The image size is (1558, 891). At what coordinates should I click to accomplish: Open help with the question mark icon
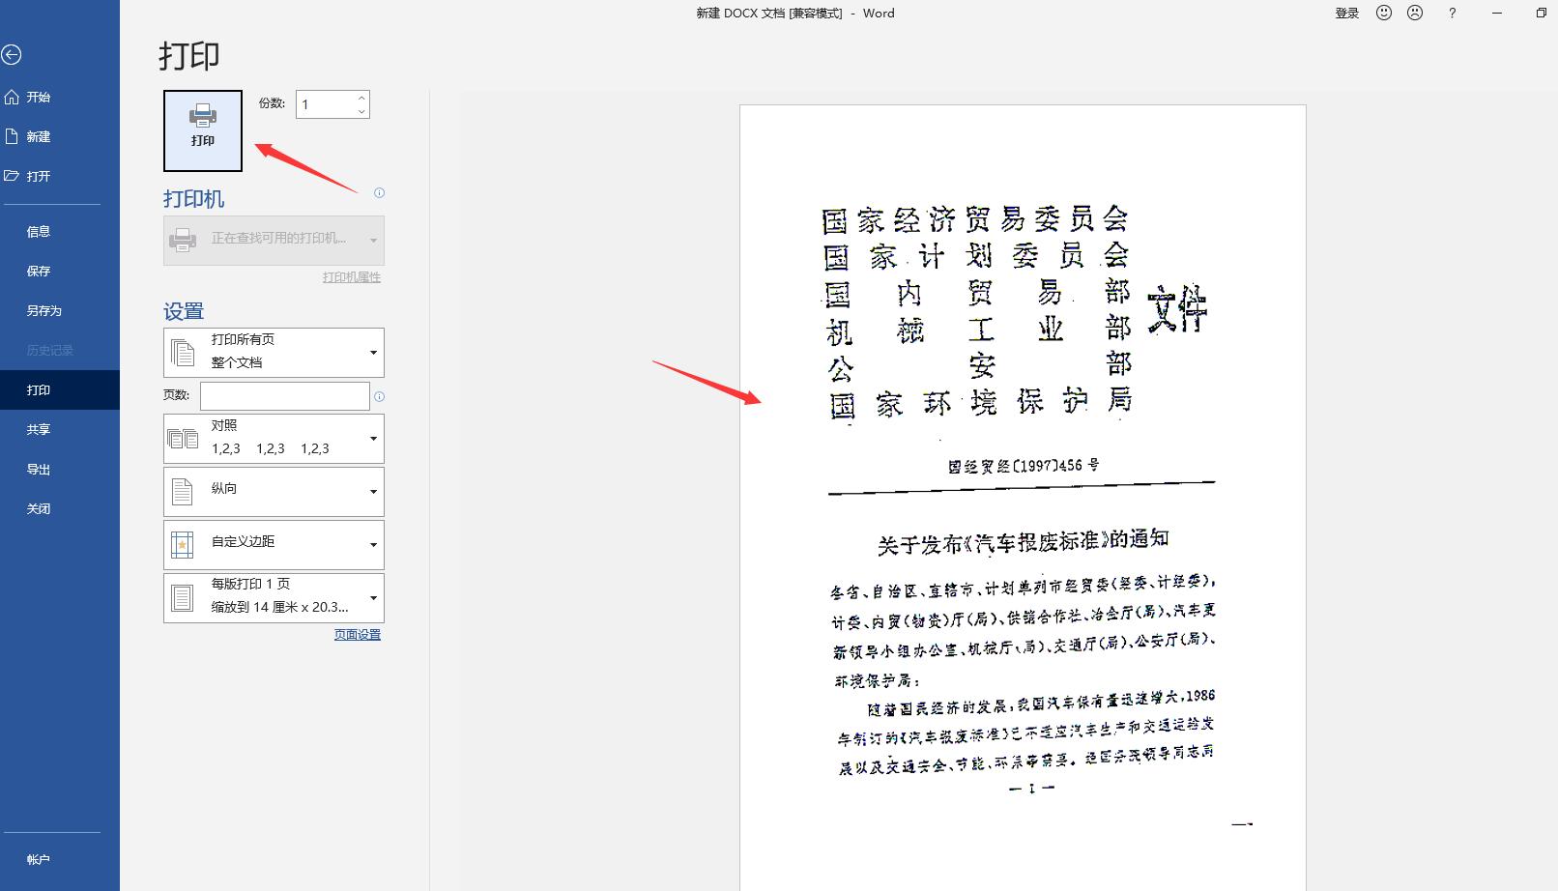point(1452,13)
